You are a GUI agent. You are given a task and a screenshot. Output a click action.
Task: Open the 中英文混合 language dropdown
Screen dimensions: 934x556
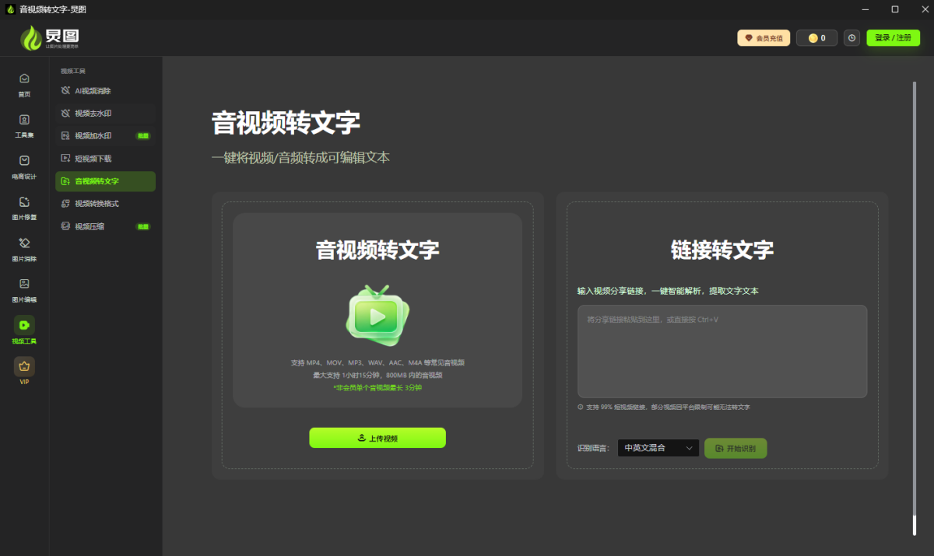pos(658,448)
